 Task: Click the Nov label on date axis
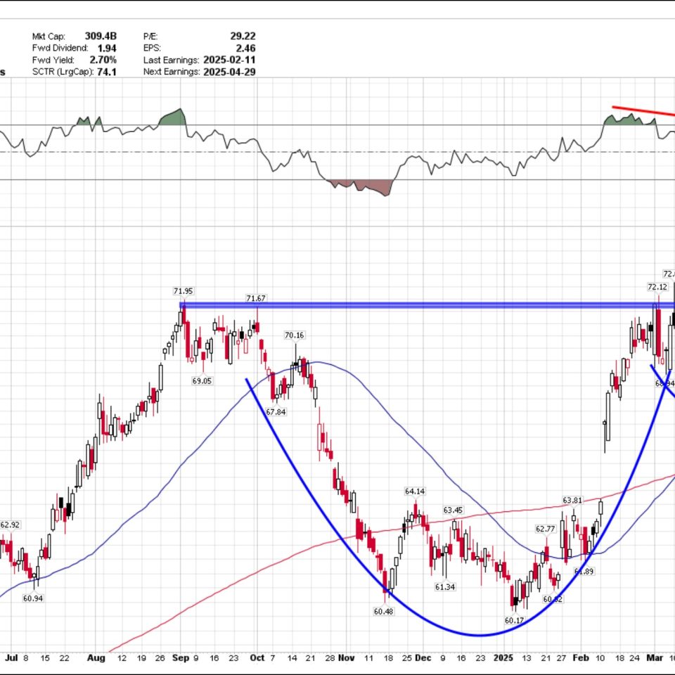[345, 659]
